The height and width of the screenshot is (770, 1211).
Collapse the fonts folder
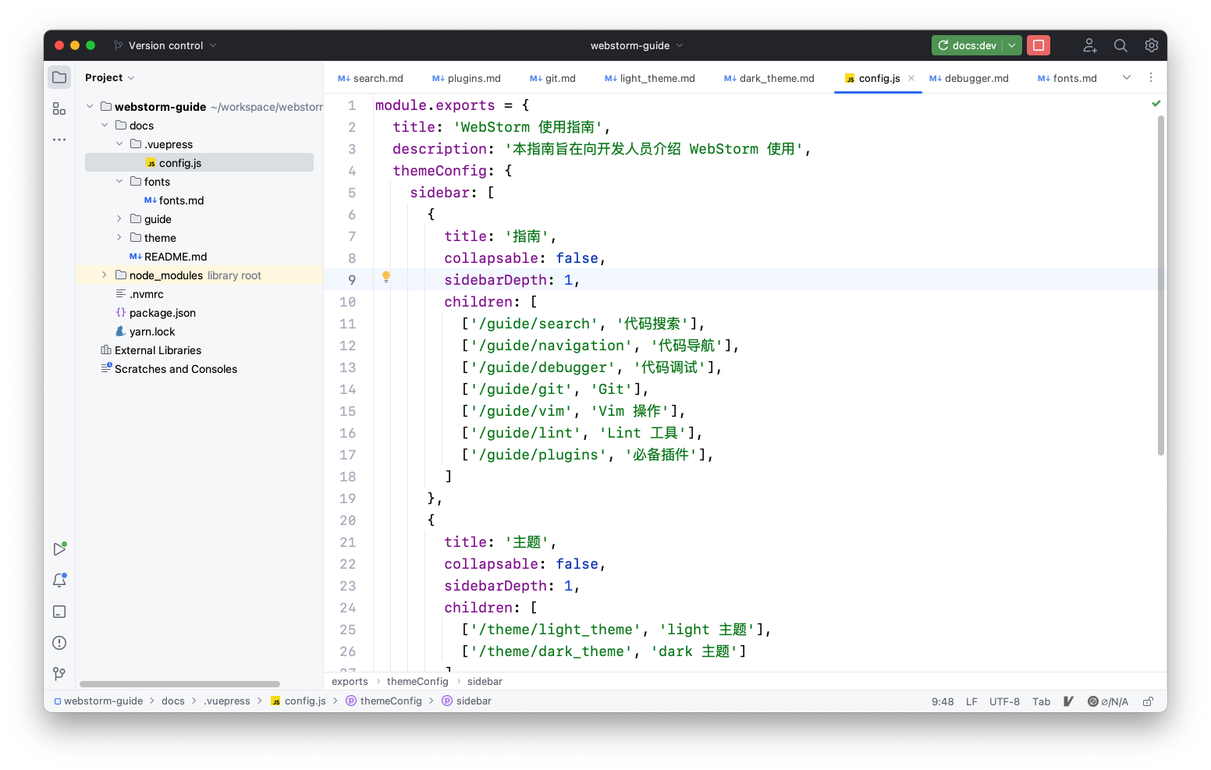pyautogui.click(x=119, y=181)
